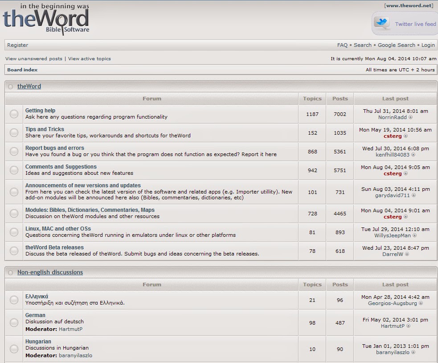The image size is (438, 363).
Task: Open German moderator HartmutP's profile
Action: [71, 329]
